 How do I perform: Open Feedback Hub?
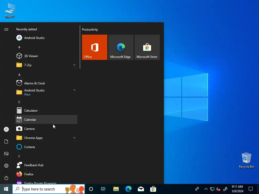[x=46, y=165]
